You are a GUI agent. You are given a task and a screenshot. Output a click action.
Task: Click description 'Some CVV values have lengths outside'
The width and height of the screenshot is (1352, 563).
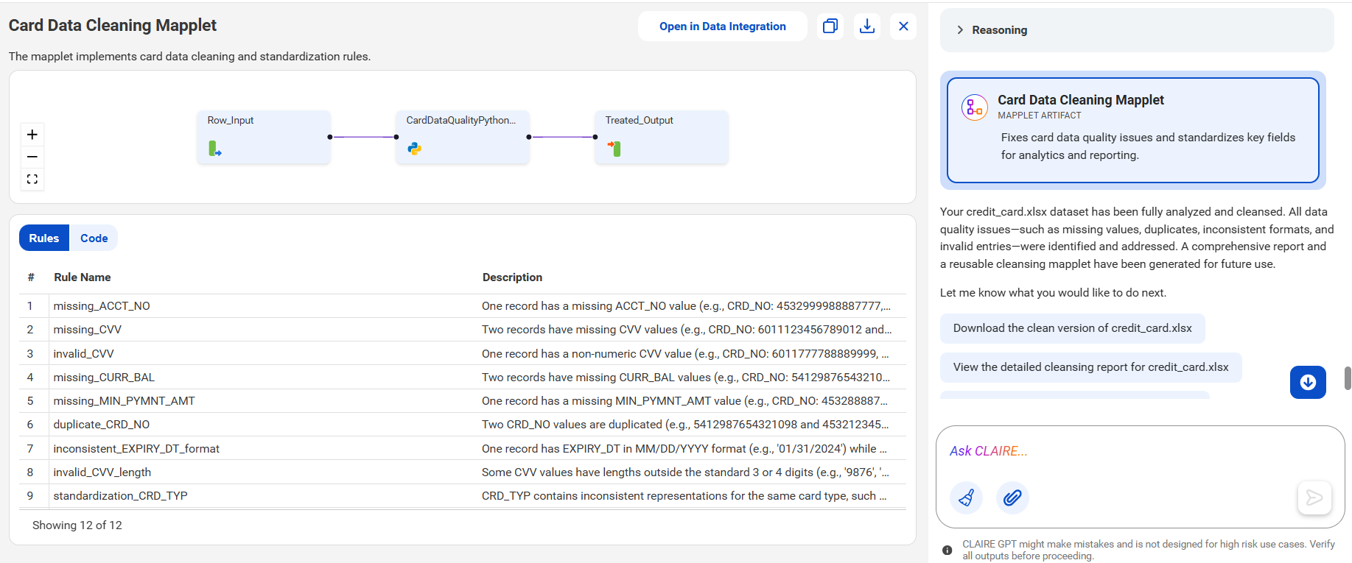[685, 472]
